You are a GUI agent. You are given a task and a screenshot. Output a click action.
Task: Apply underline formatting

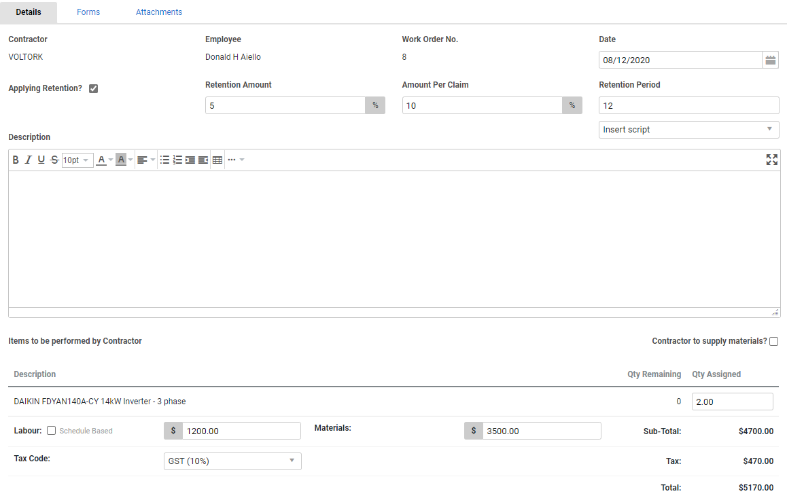(x=41, y=160)
